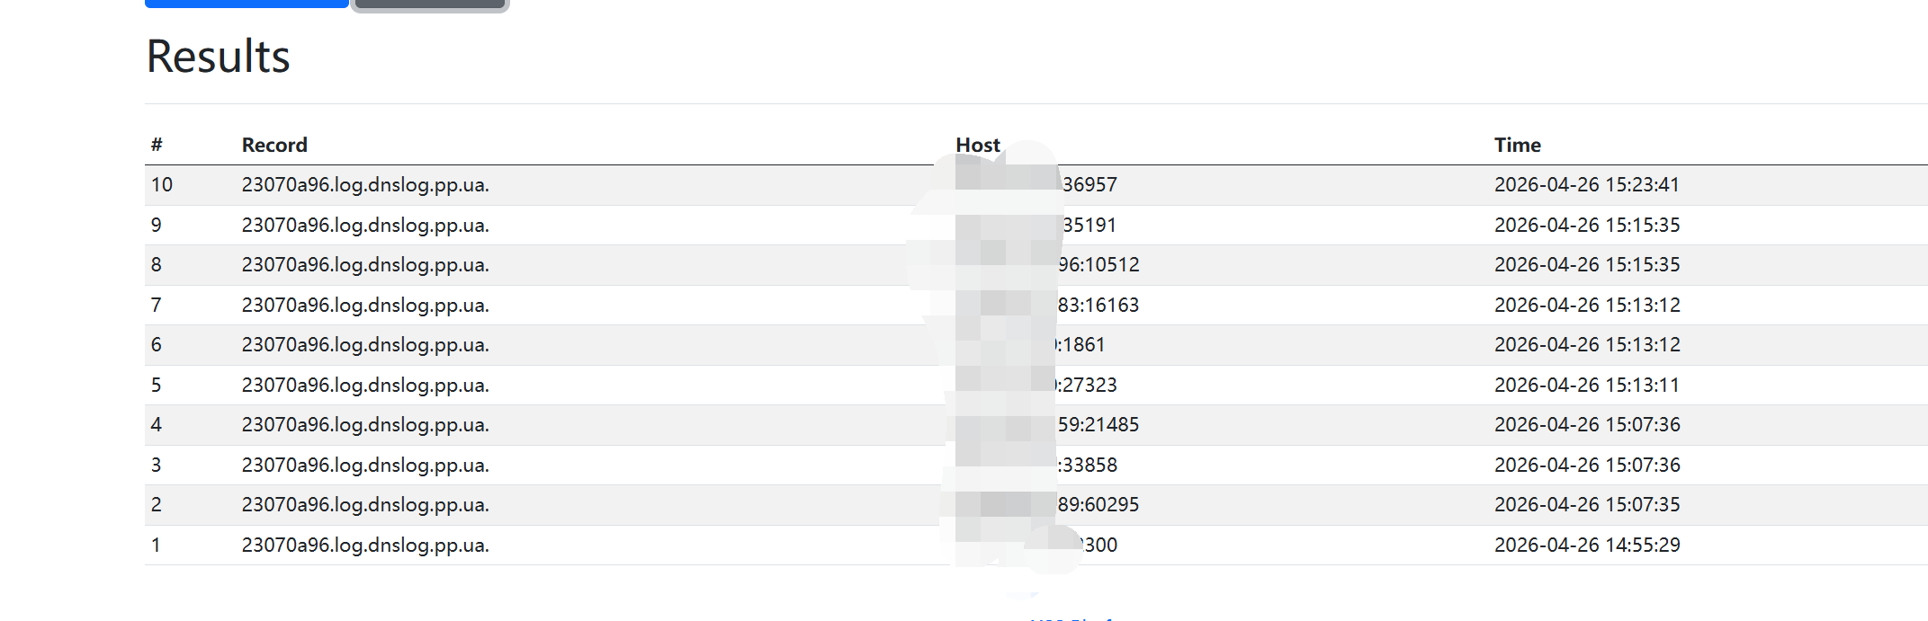
Task: Click the timestamp 2026-04-26 14:55:29
Action: 1587,546
